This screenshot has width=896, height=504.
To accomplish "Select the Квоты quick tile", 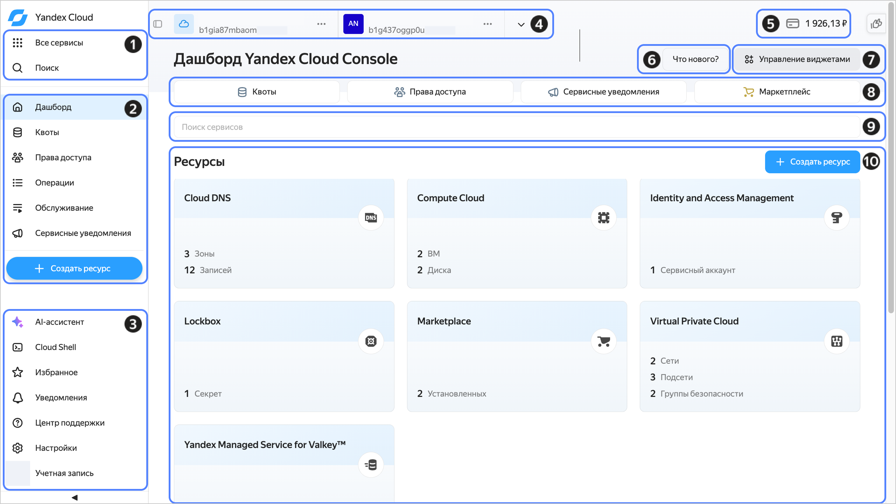I will [x=257, y=92].
